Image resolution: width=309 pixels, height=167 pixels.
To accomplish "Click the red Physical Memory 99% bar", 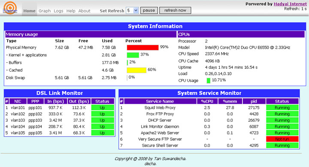I will 142,47.
